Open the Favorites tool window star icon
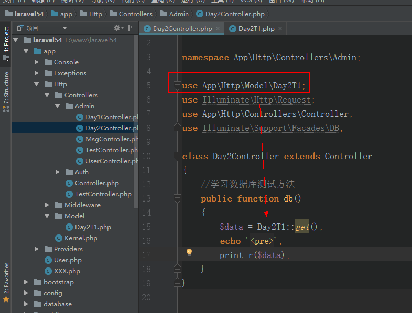This screenshot has height=313, width=412. coord(6,299)
